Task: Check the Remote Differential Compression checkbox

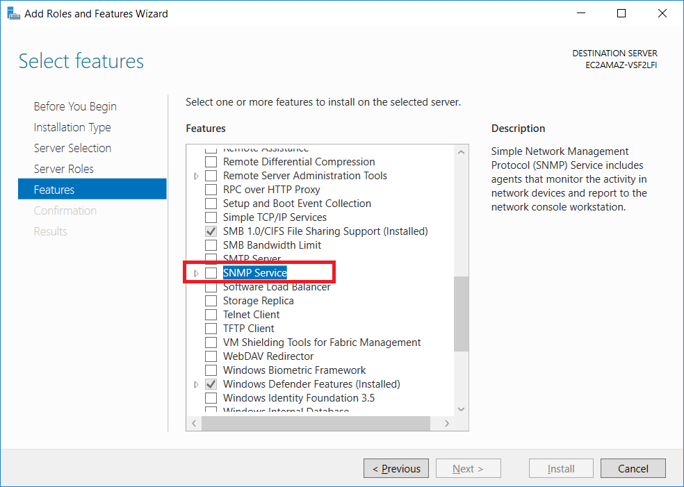Action: (211, 162)
